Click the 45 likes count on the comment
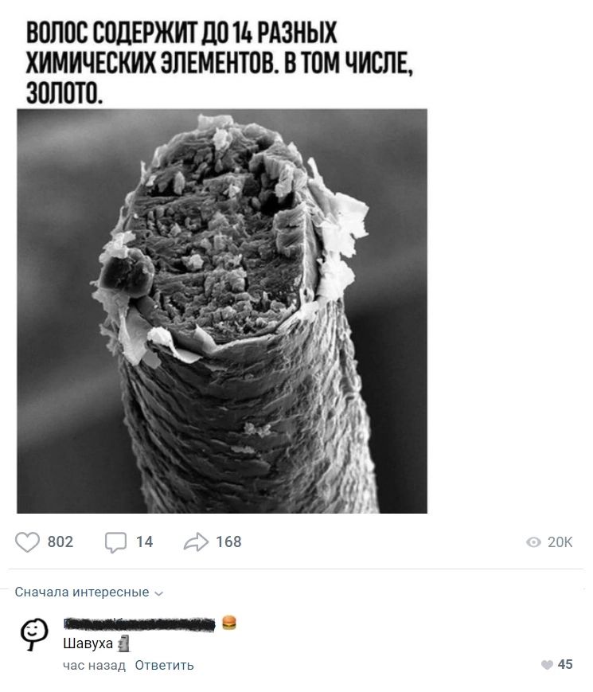Image resolution: width=593 pixels, height=692 pixels. (x=565, y=664)
